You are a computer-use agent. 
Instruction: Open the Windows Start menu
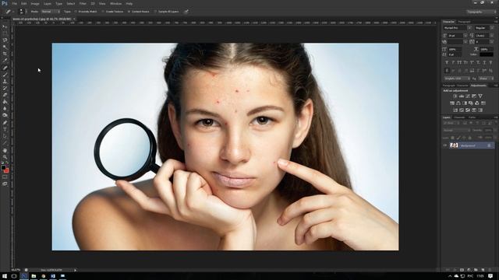pos(5,276)
